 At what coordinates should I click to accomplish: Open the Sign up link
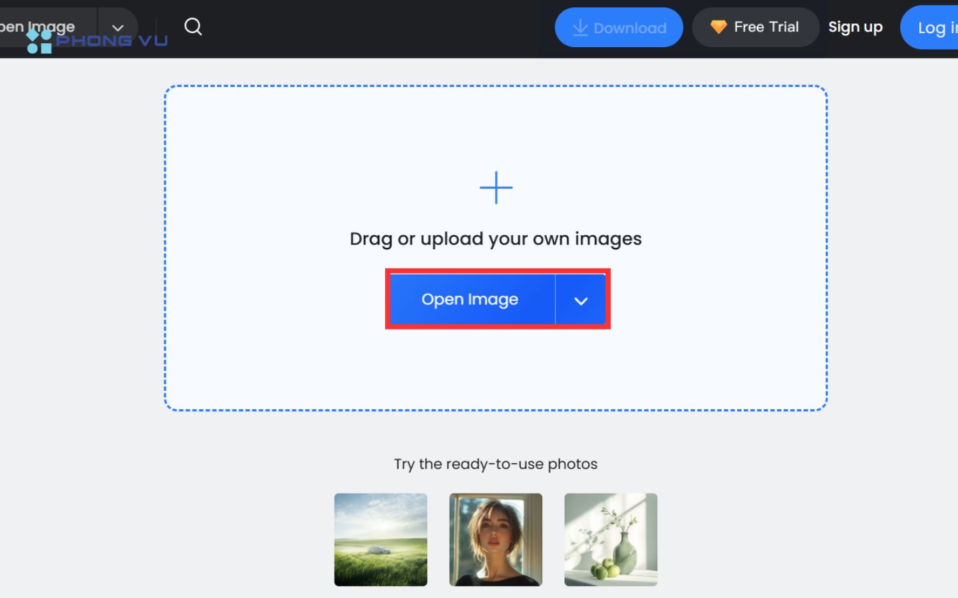pos(855,27)
